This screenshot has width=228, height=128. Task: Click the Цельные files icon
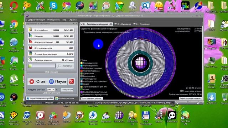click(x=30, y=36)
